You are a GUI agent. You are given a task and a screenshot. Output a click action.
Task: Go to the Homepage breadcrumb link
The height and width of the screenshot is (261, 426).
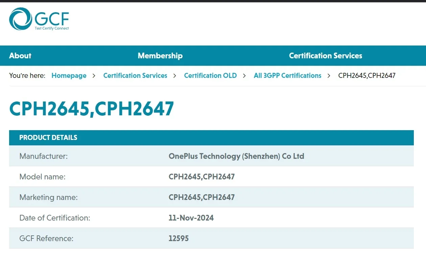click(69, 76)
